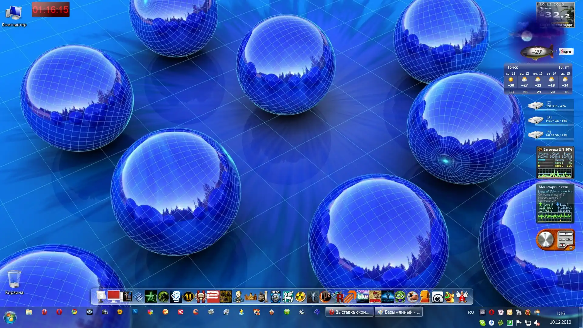Screen dimensions: 583x328
Task: Launch Lost Planet 2 from the dock
Action: click(325, 297)
